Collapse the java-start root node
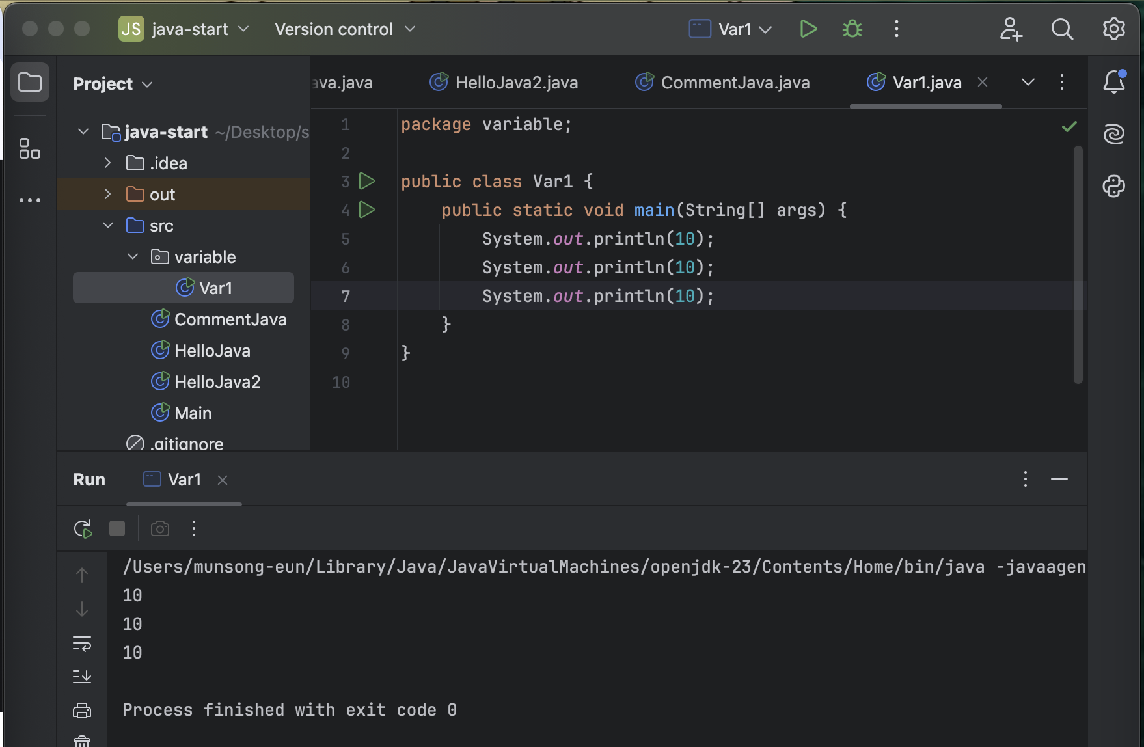This screenshot has width=1144, height=747. (x=83, y=132)
